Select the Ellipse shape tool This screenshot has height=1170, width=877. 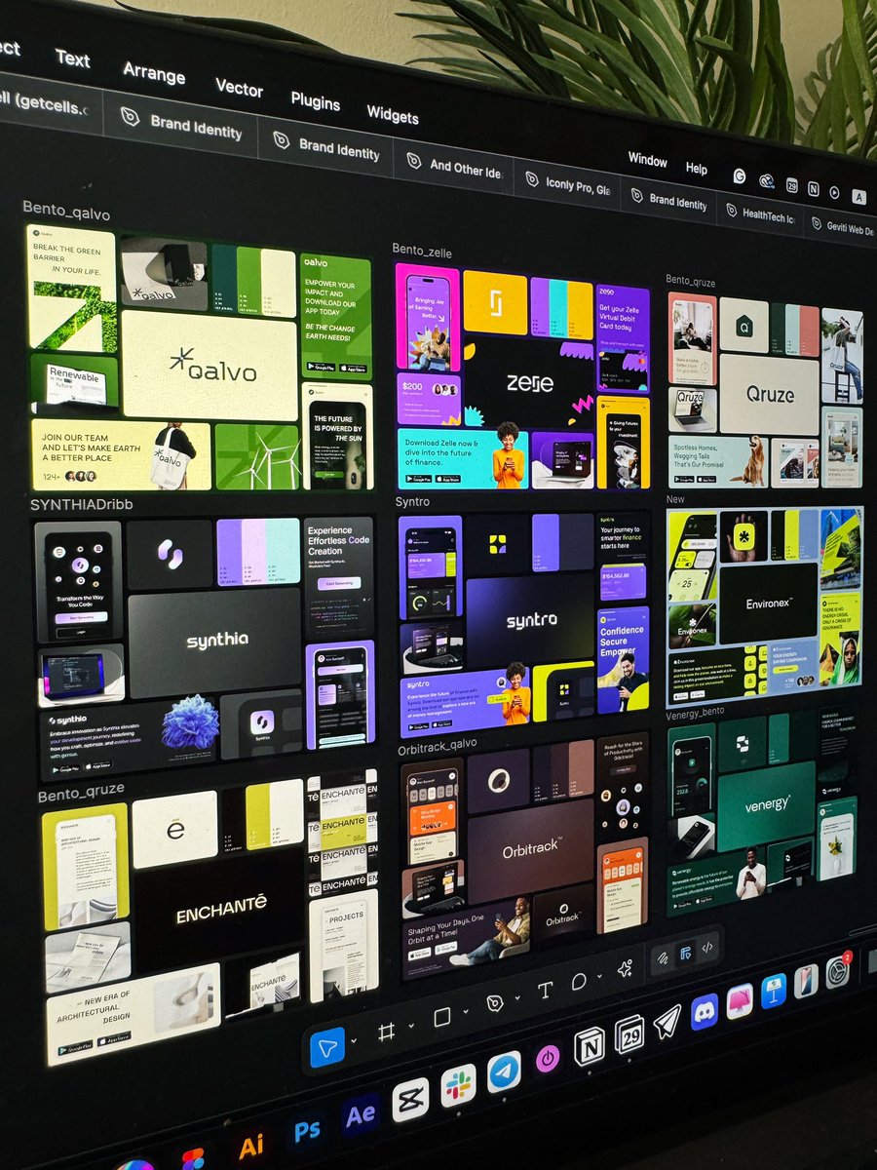pos(578,983)
